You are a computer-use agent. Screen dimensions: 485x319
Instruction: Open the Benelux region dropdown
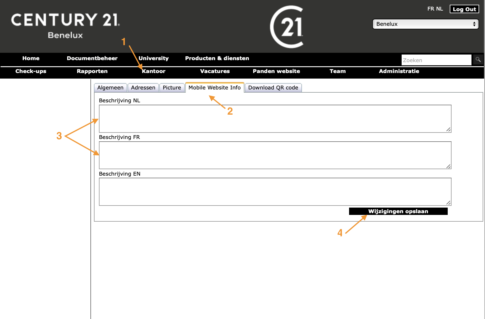[425, 24]
